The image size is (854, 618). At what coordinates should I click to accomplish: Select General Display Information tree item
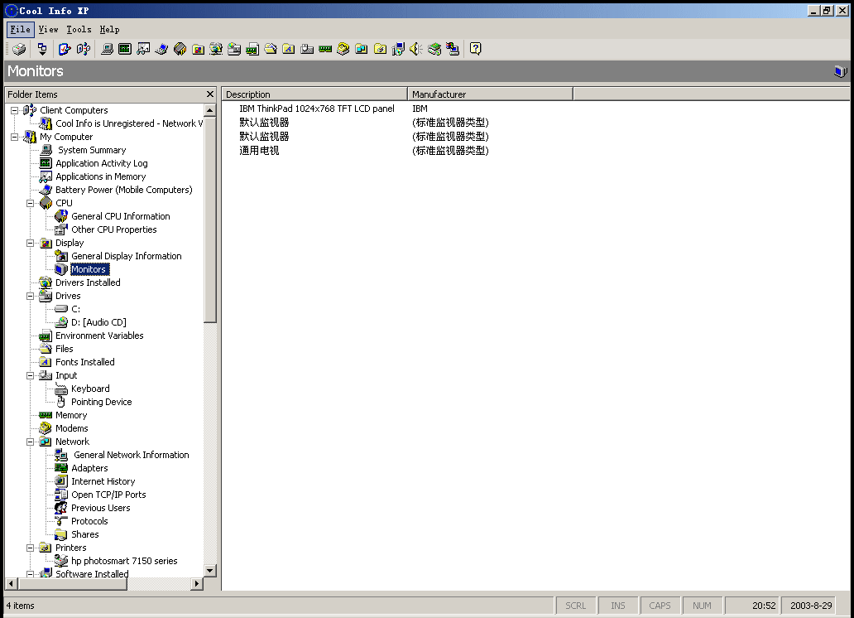(127, 256)
